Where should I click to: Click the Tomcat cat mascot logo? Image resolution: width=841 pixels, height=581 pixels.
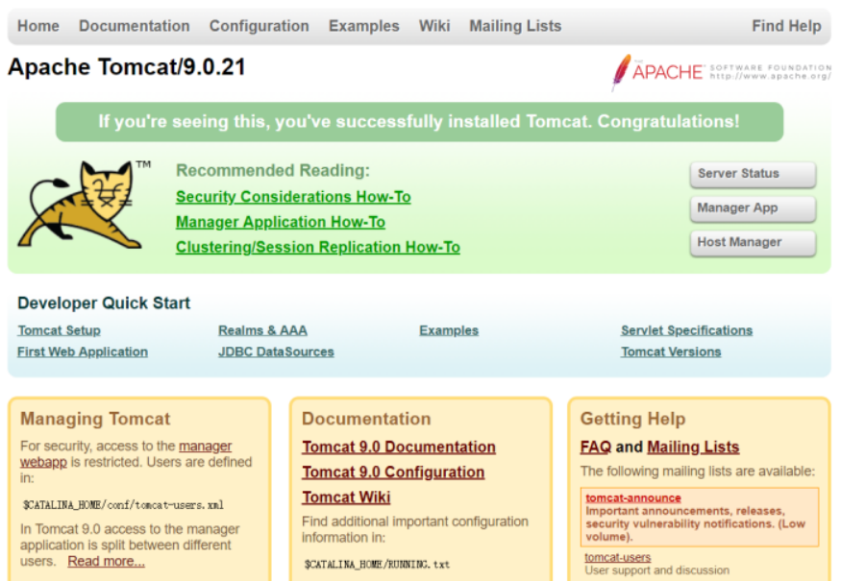pyautogui.click(x=83, y=205)
